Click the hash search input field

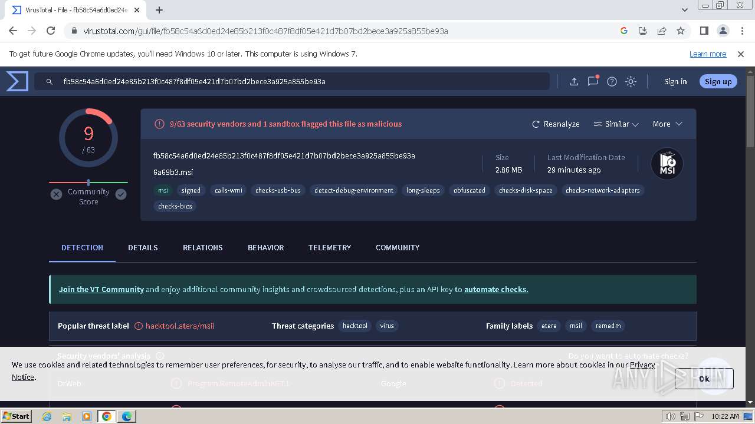coord(292,81)
